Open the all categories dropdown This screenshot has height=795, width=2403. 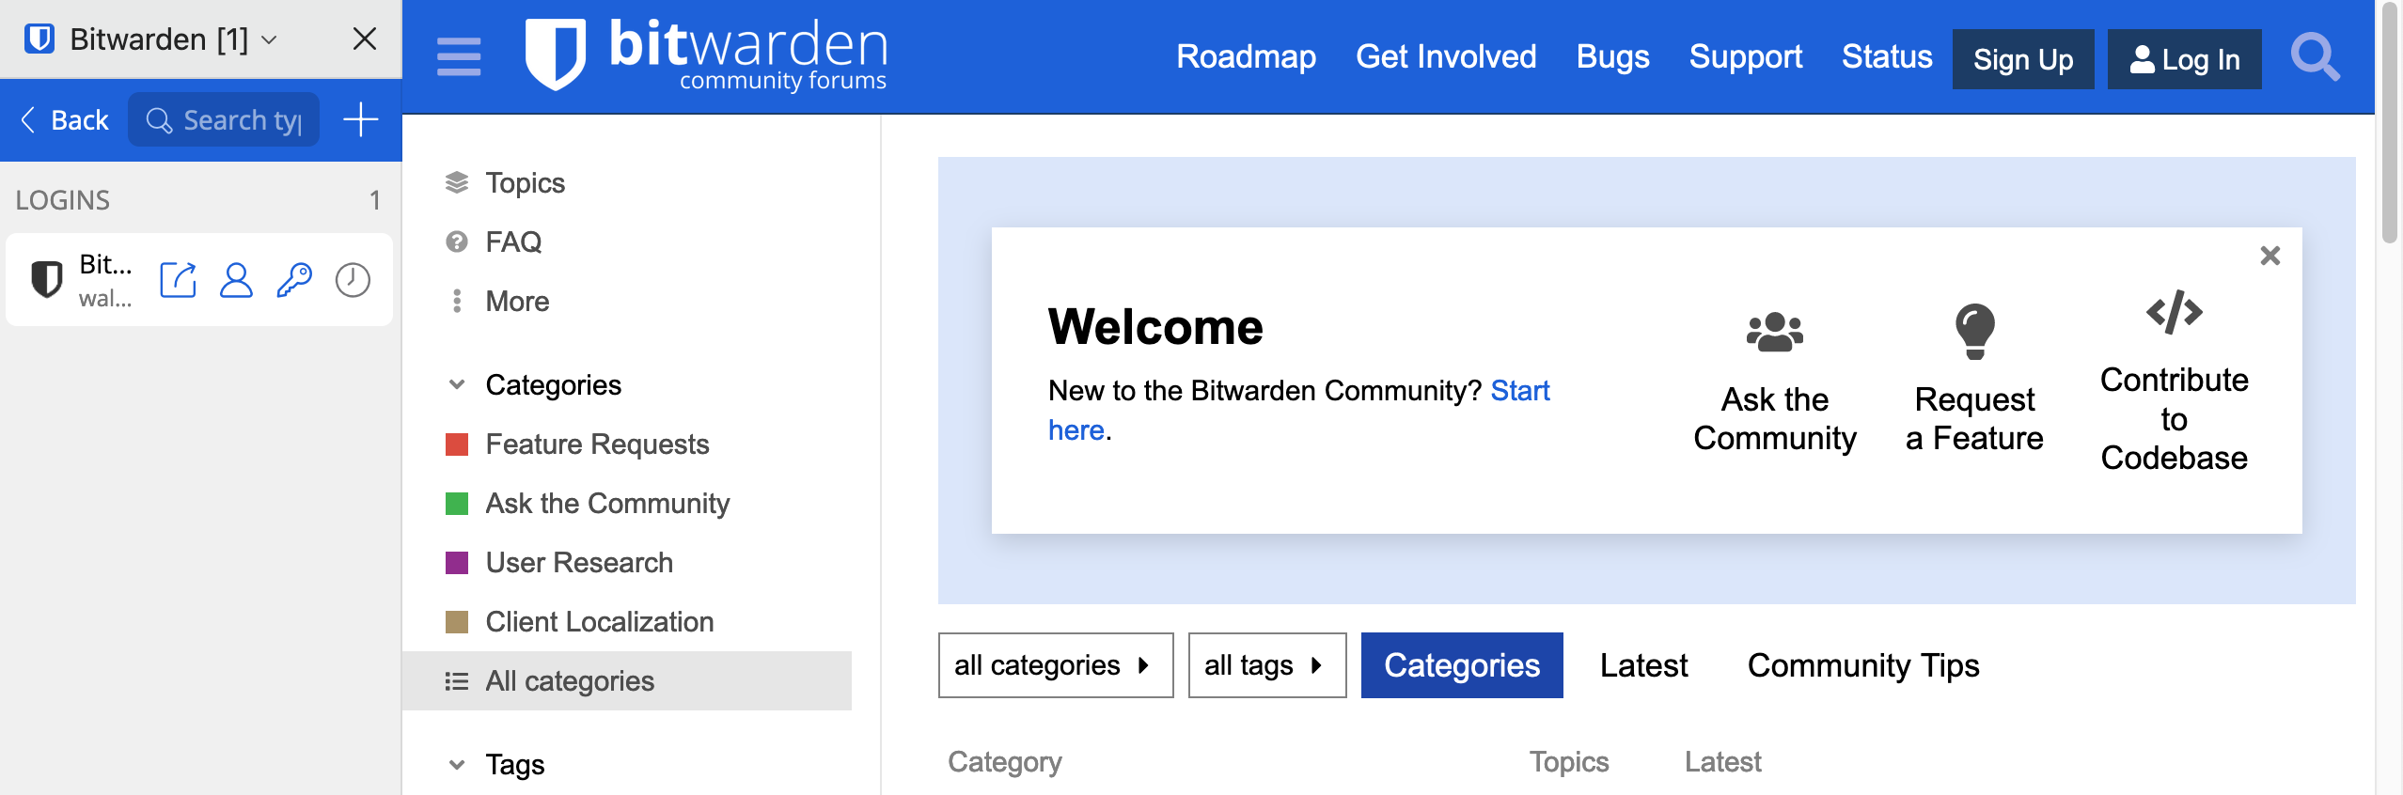[x=1055, y=665]
